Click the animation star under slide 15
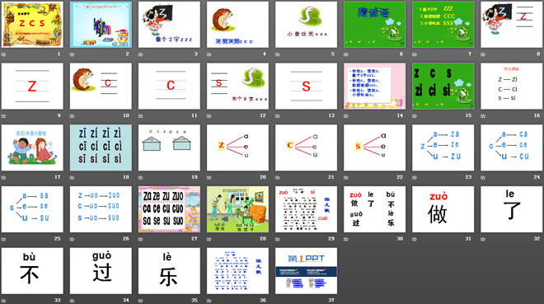 click(415, 116)
